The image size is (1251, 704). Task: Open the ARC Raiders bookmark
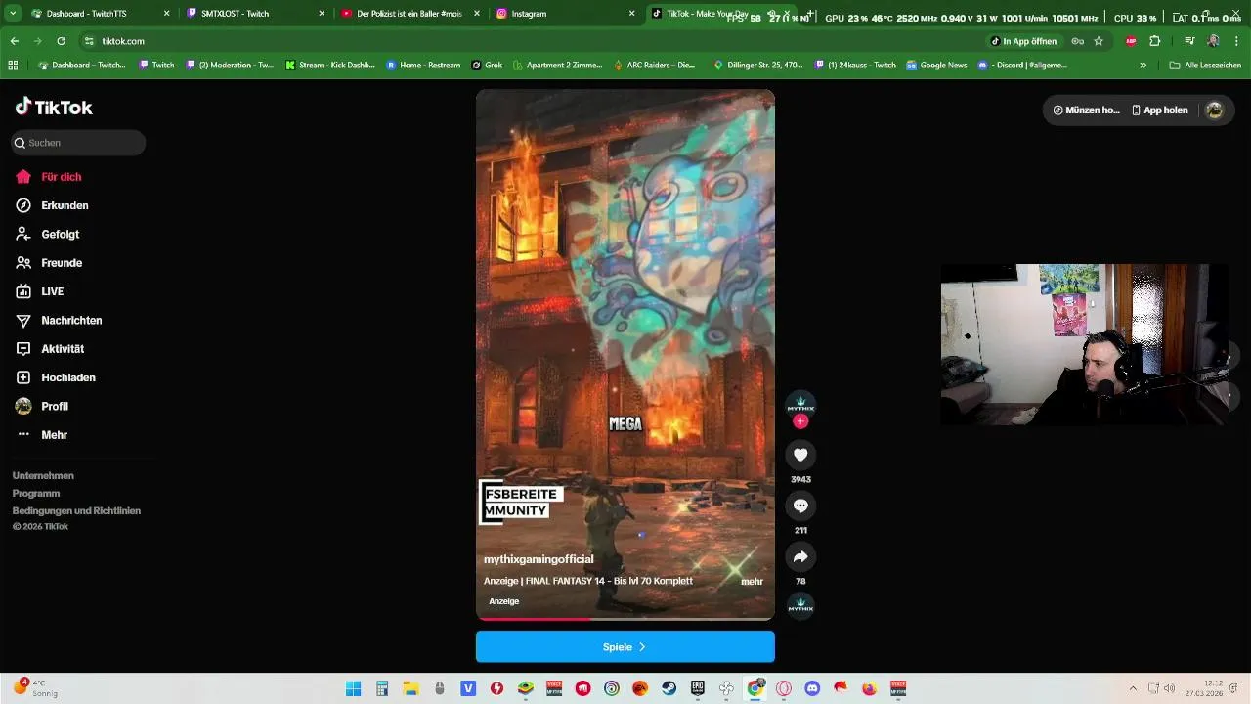pyautogui.click(x=654, y=66)
